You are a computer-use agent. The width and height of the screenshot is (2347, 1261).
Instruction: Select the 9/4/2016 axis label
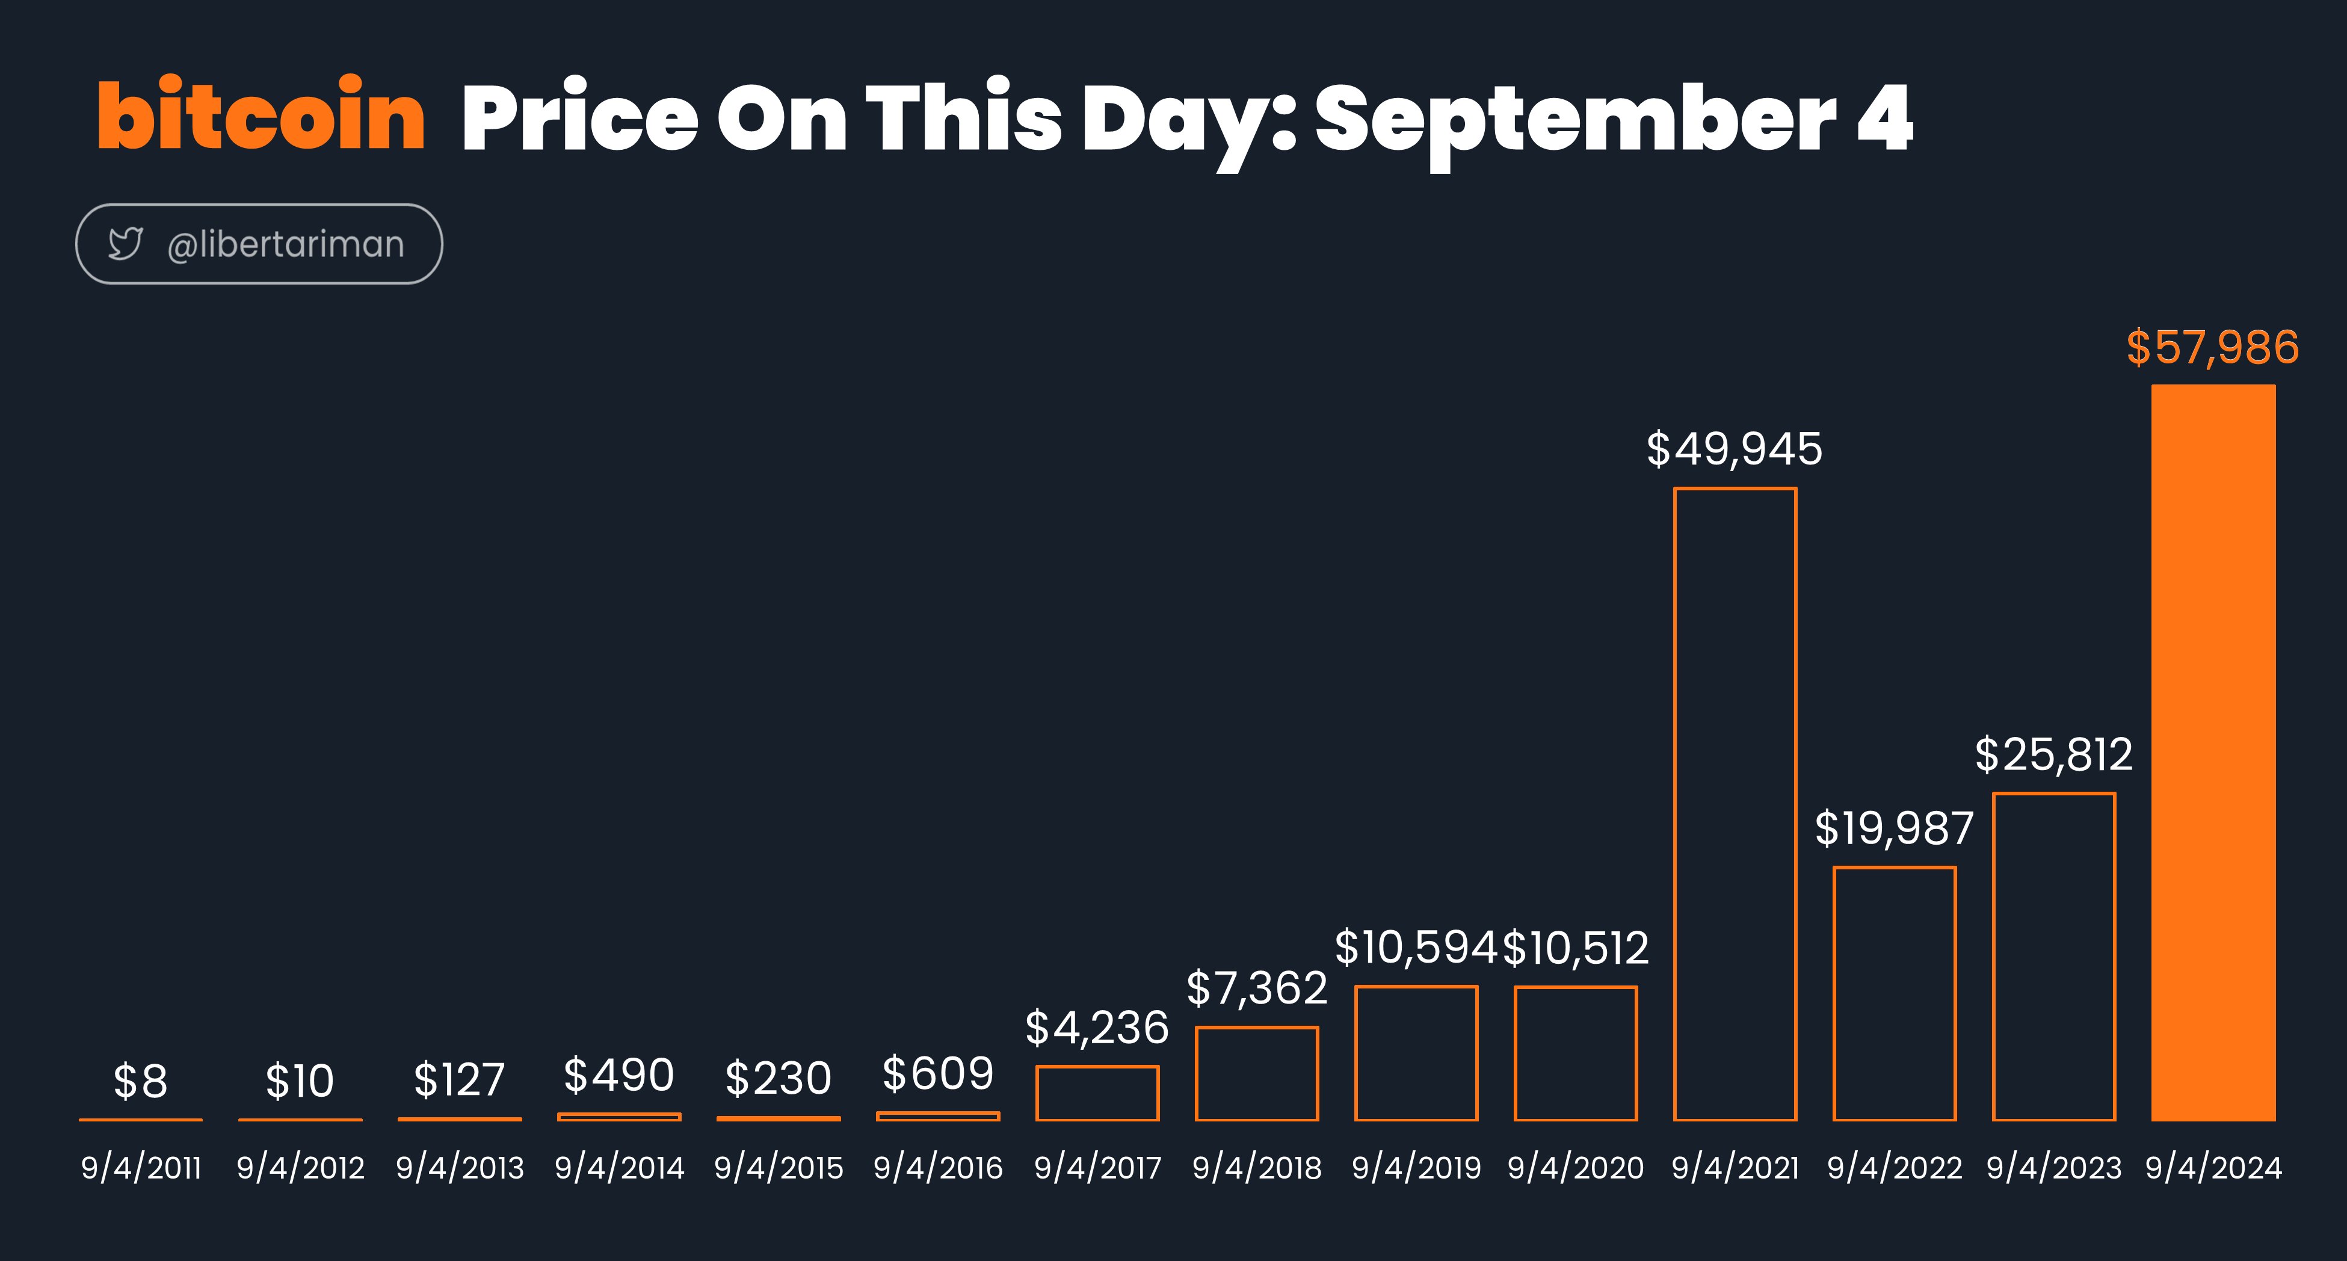tap(937, 1168)
